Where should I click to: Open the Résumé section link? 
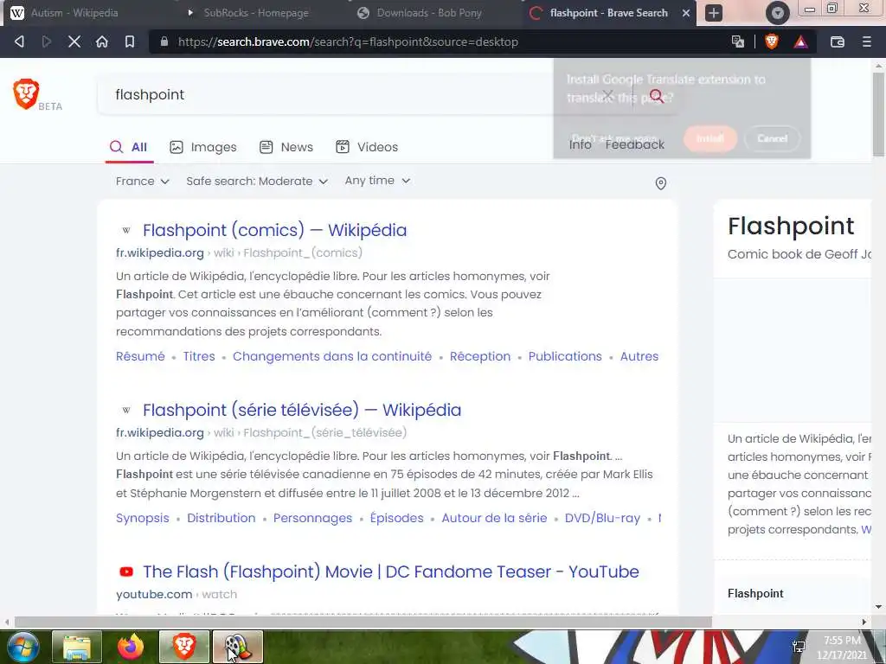(x=140, y=356)
